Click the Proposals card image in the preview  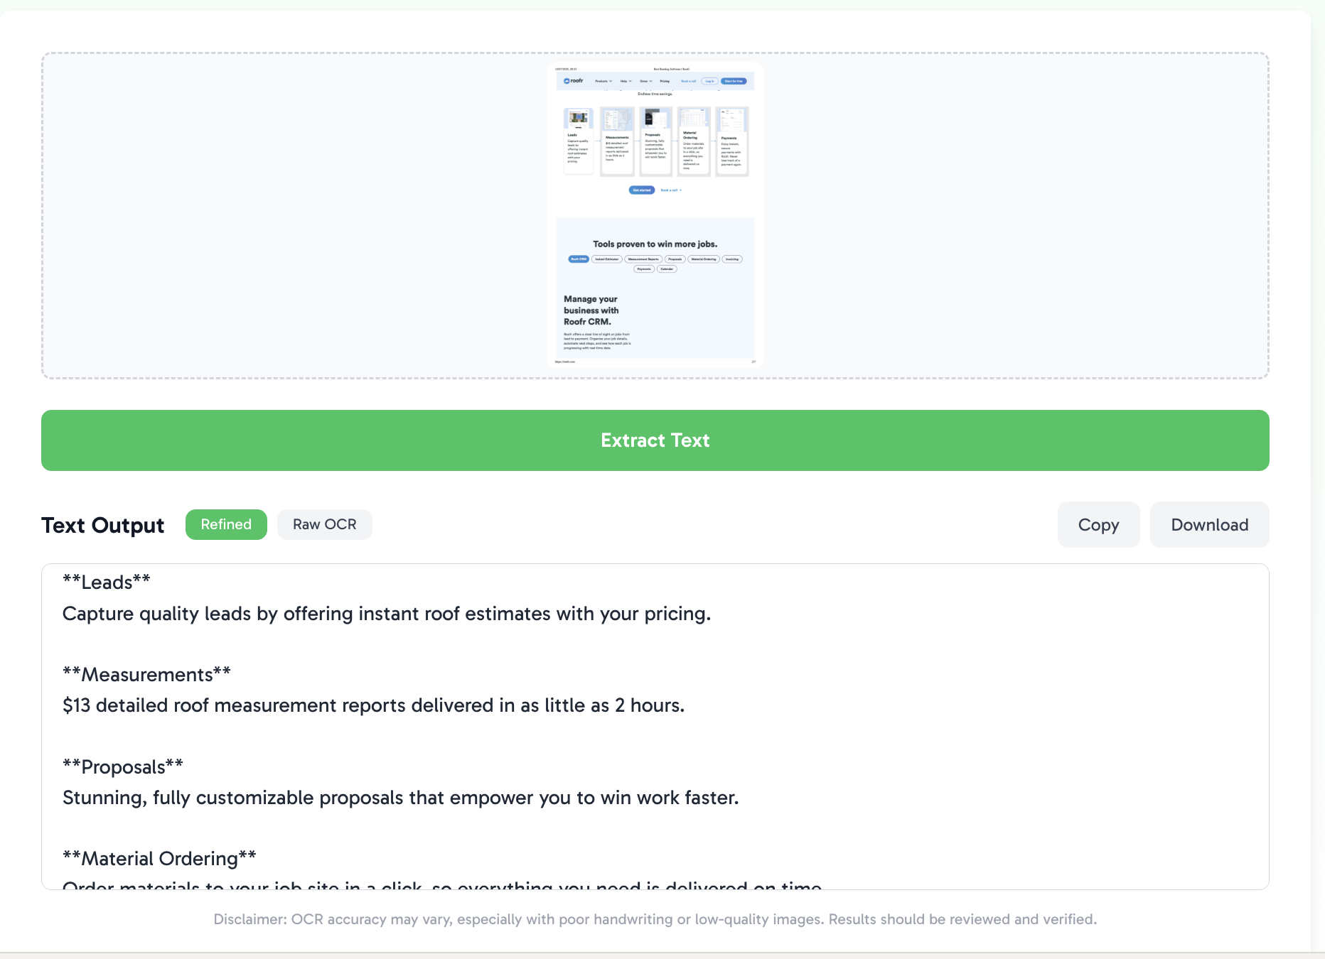point(655,119)
